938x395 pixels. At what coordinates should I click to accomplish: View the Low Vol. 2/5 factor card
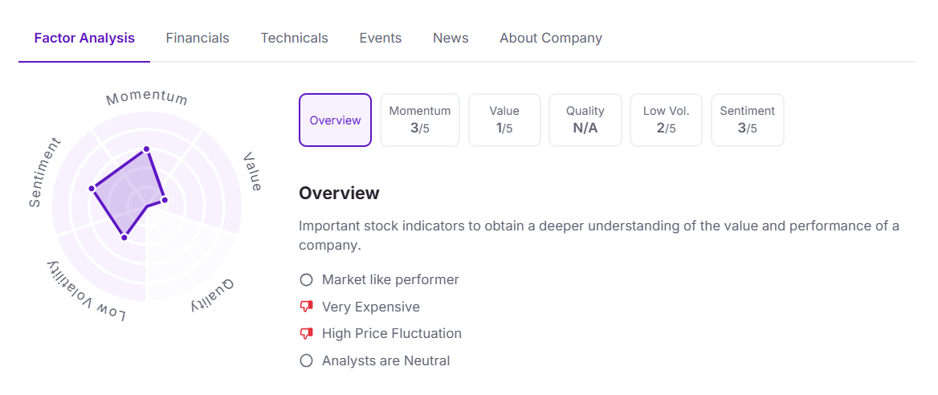667,120
